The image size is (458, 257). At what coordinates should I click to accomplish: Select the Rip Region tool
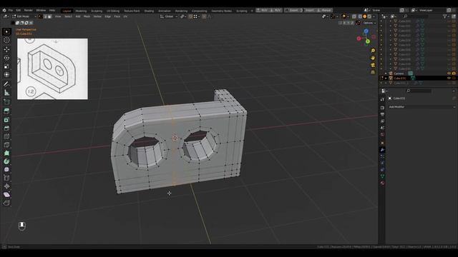6,203
